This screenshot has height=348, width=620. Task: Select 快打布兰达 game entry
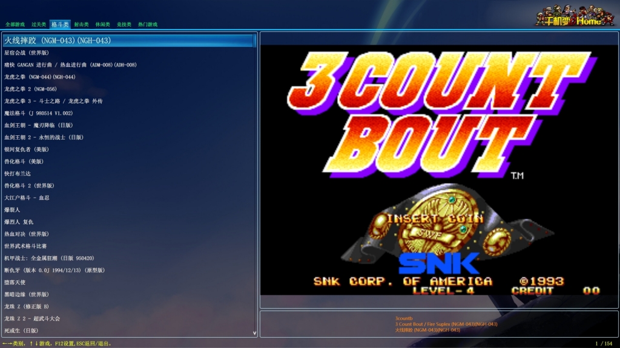(16, 173)
